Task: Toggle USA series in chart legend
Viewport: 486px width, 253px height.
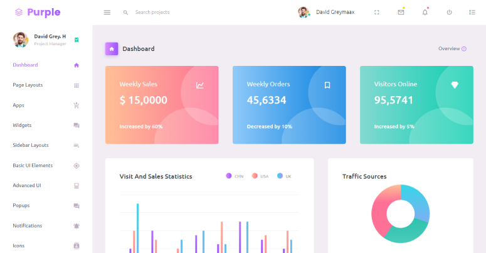Action: (260, 176)
